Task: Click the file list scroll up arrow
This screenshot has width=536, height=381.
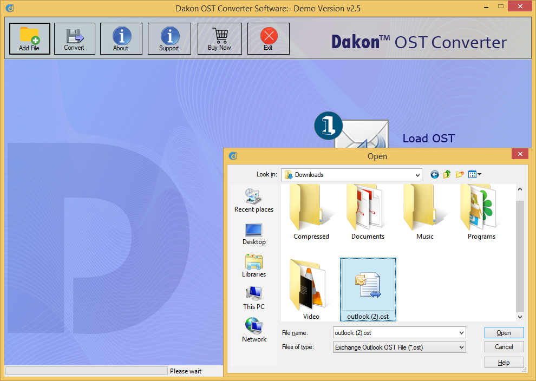Action: [520, 189]
